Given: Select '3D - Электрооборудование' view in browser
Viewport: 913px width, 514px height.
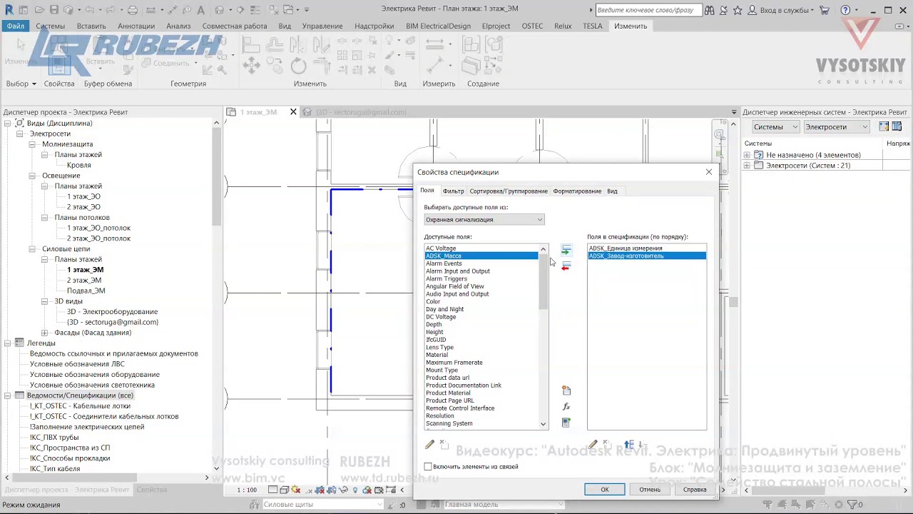Looking at the screenshot, I should (112, 312).
